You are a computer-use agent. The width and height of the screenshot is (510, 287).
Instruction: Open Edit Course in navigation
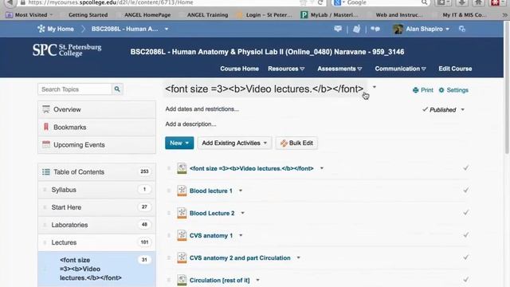click(x=455, y=69)
